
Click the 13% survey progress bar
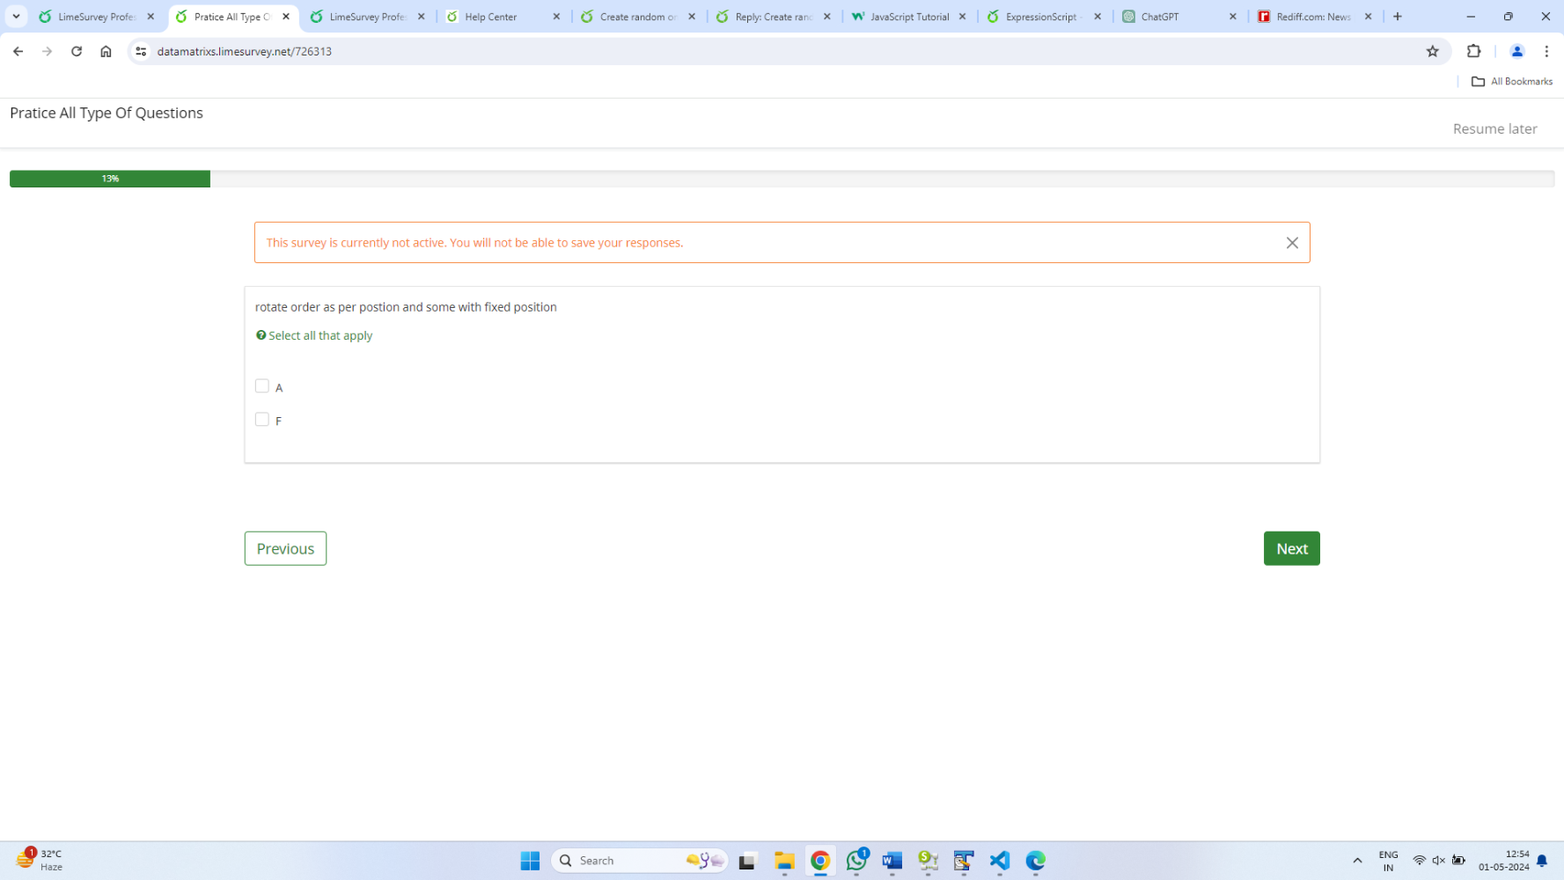coord(110,179)
